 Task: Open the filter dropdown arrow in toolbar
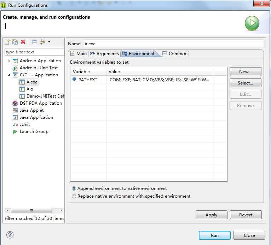point(50,42)
